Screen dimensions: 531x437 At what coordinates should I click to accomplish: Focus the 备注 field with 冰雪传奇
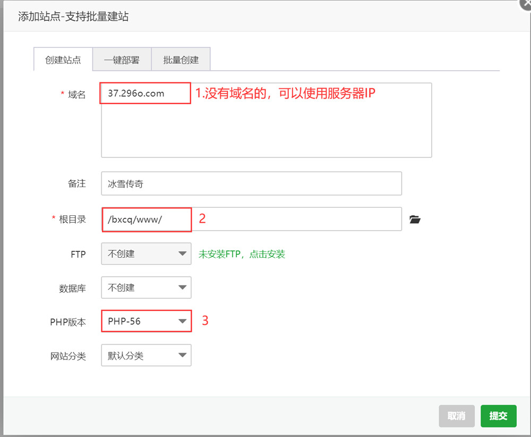click(x=251, y=184)
